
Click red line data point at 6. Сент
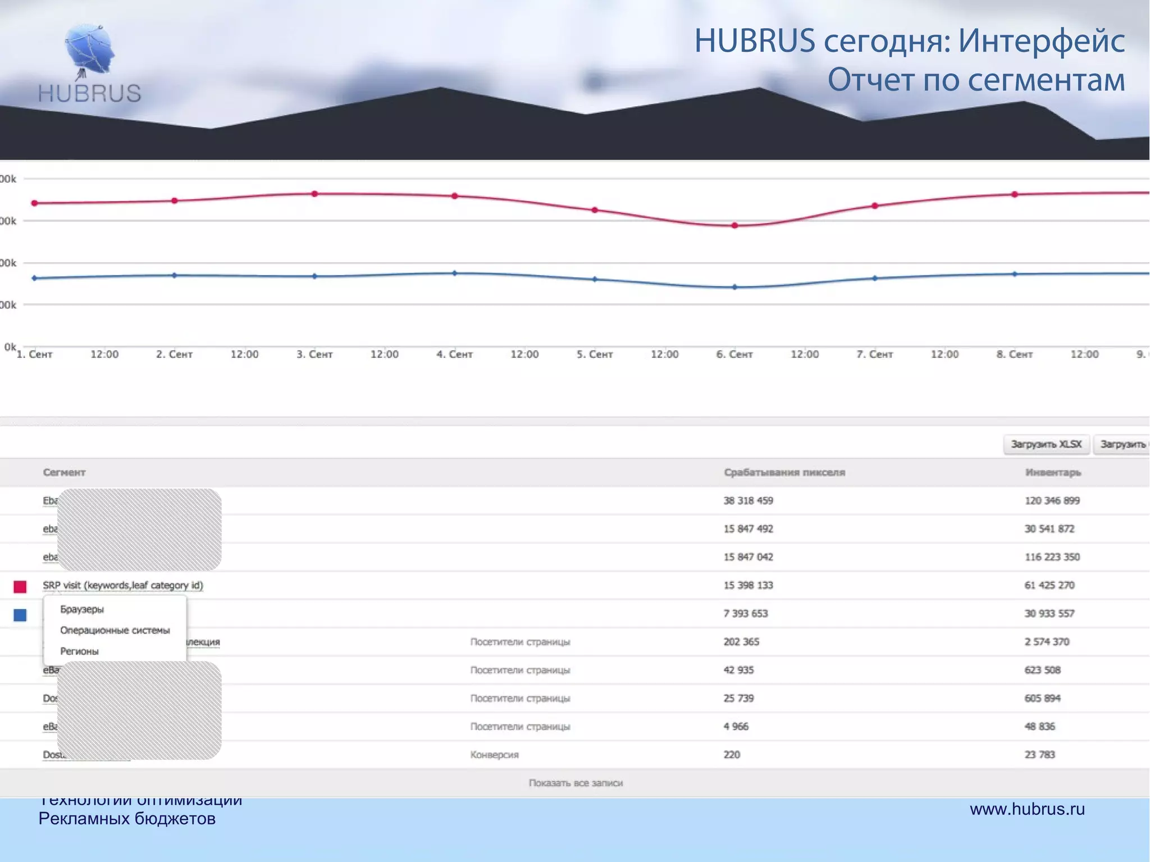734,226
